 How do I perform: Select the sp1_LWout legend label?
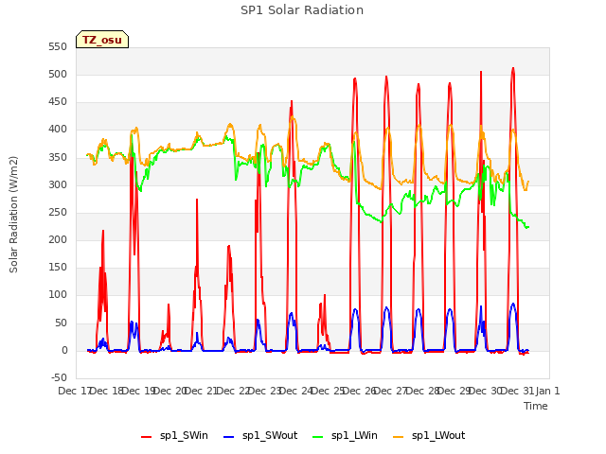(438, 435)
